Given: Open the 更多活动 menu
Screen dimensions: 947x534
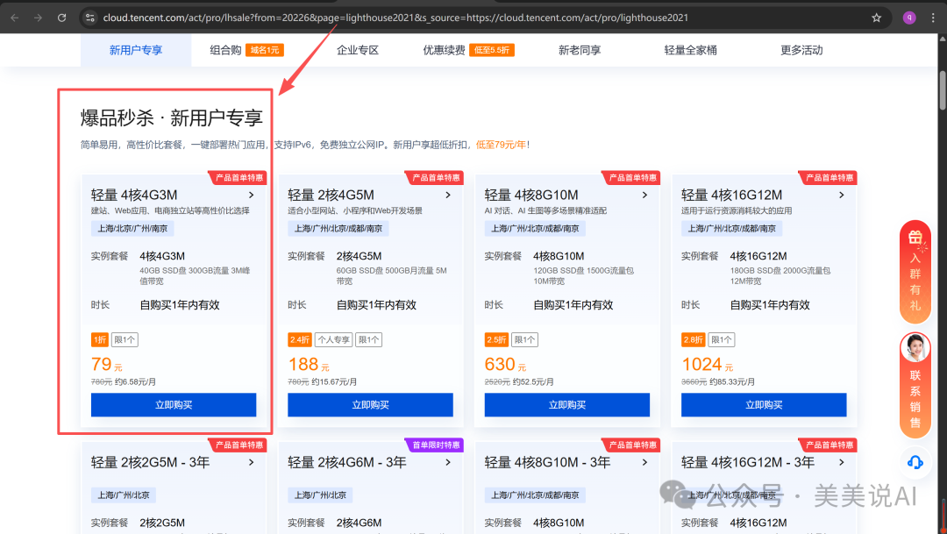Looking at the screenshot, I should pos(801,50).
